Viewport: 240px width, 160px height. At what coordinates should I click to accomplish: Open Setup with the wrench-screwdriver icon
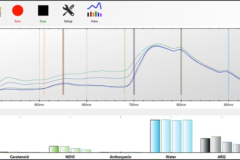pyautogui.click(x=68, y=10)
